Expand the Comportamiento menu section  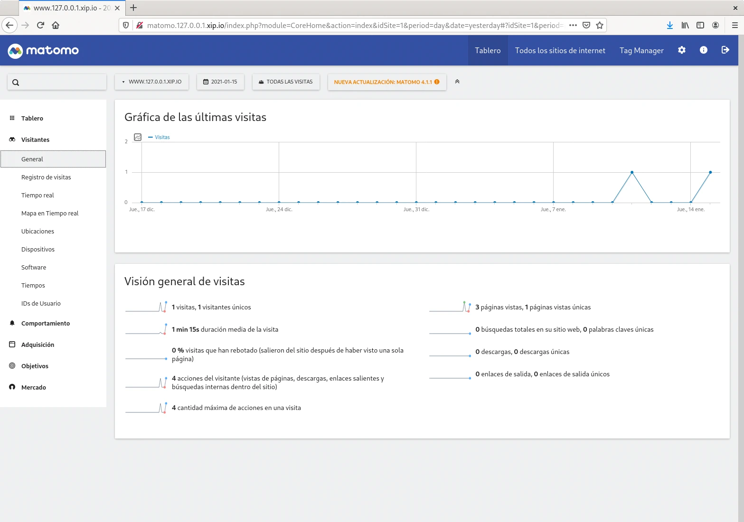coord(46,323)
